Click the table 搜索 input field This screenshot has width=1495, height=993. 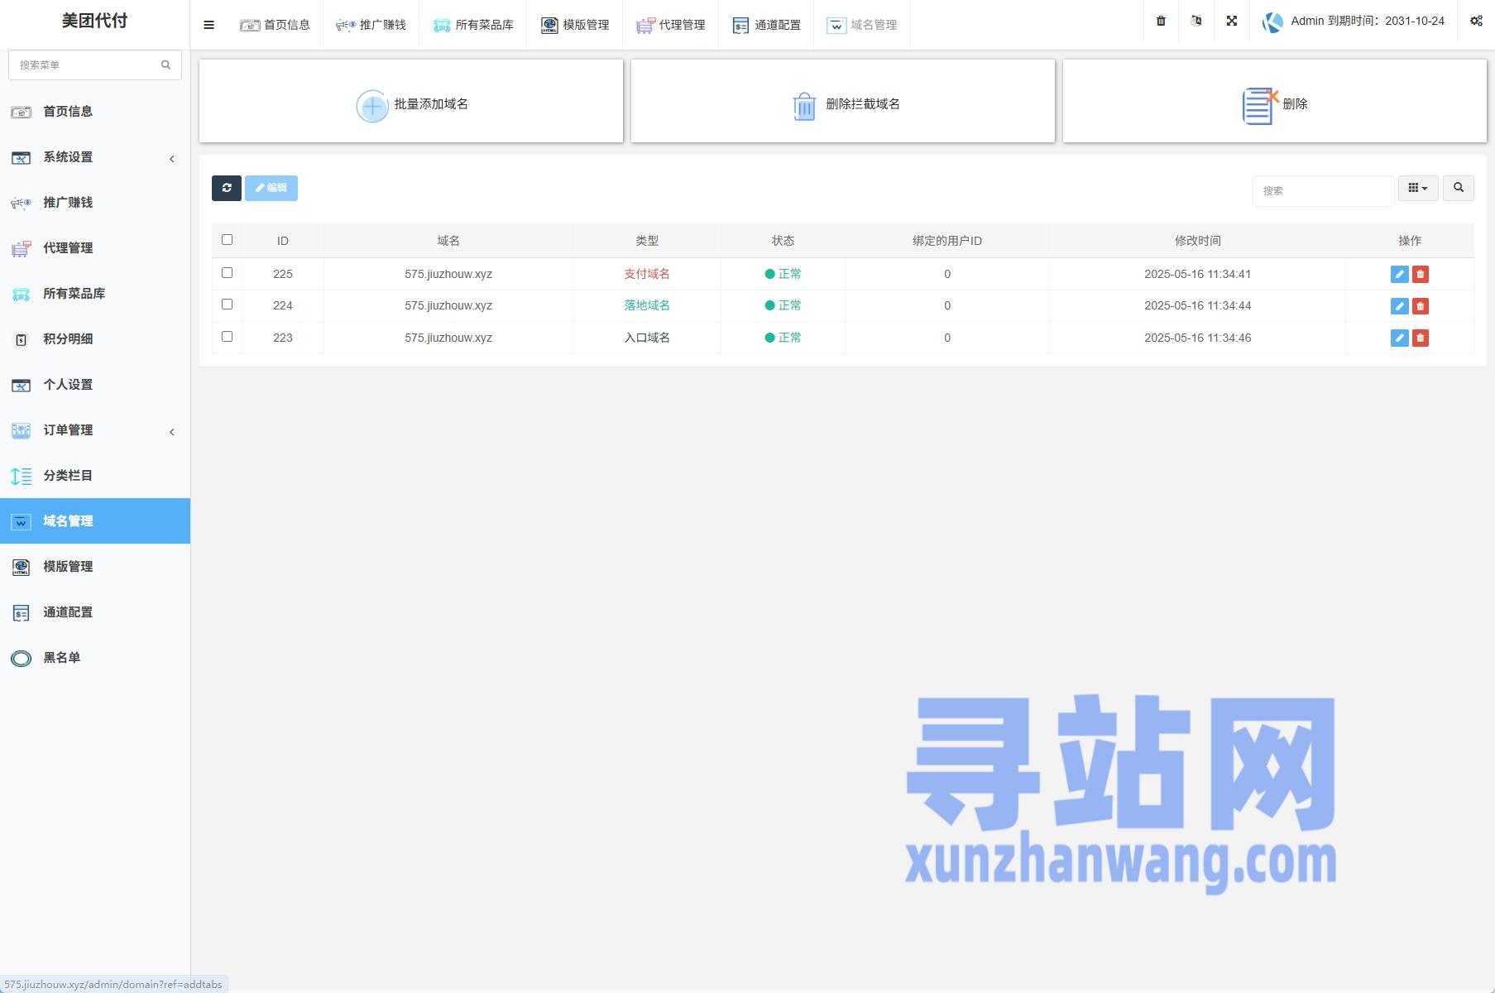tap(1323, 190)
